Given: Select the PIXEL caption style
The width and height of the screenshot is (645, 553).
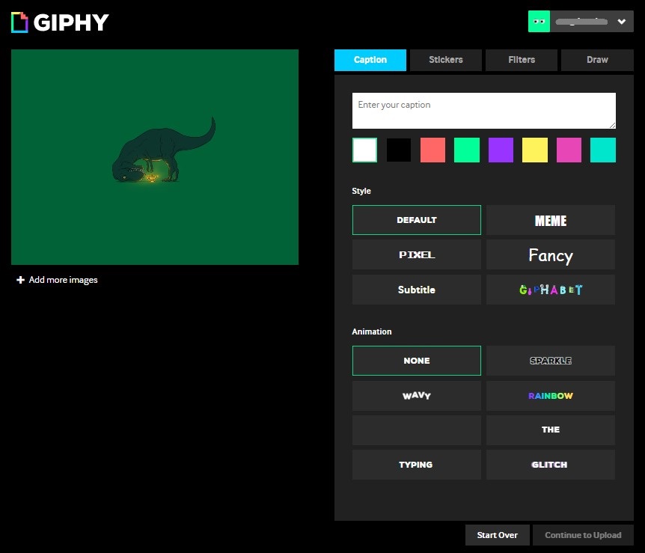Looking at the screenshot, I should 417,254.
